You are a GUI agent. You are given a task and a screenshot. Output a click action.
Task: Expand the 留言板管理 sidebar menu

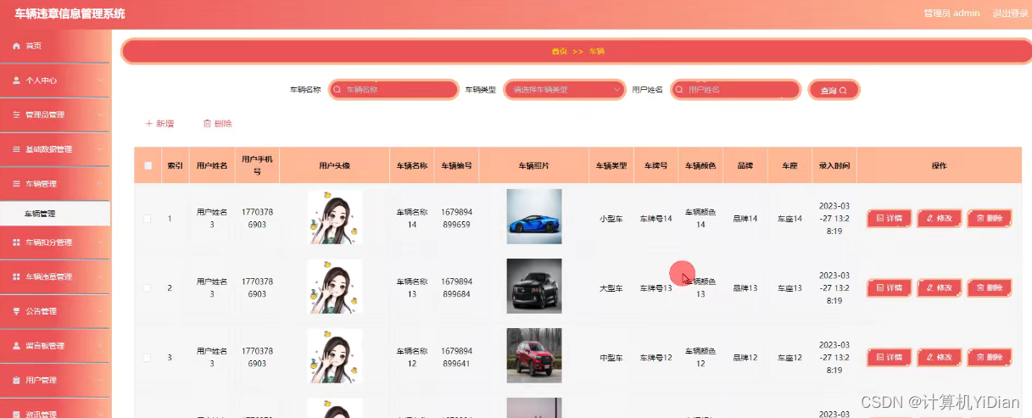click(x=55, y=346)
